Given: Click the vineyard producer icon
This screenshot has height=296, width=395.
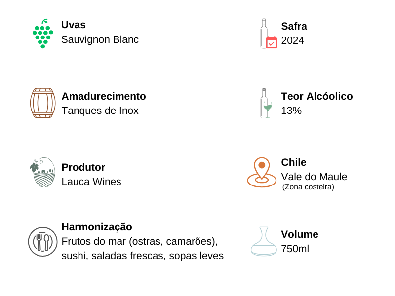Looking at the screenshot, I should pos(42,172).
